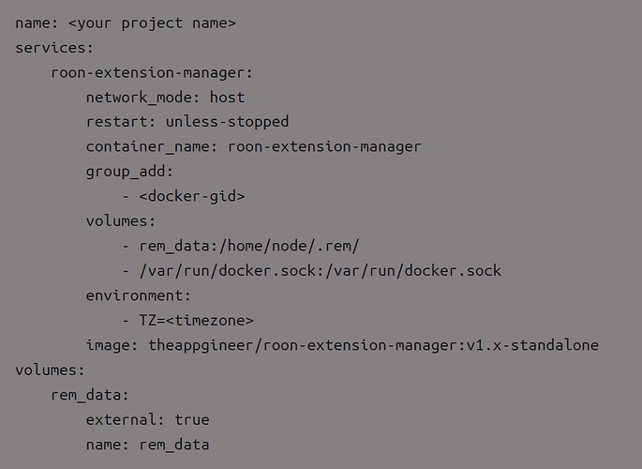Click the 'unless-stopped' restart value
The image size is (642, 469).
227,123
